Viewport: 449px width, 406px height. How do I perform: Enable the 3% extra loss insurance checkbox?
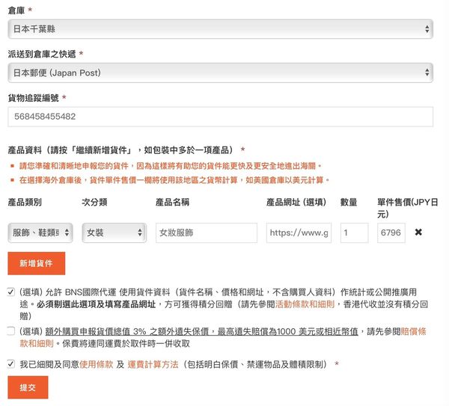(11, 330)
